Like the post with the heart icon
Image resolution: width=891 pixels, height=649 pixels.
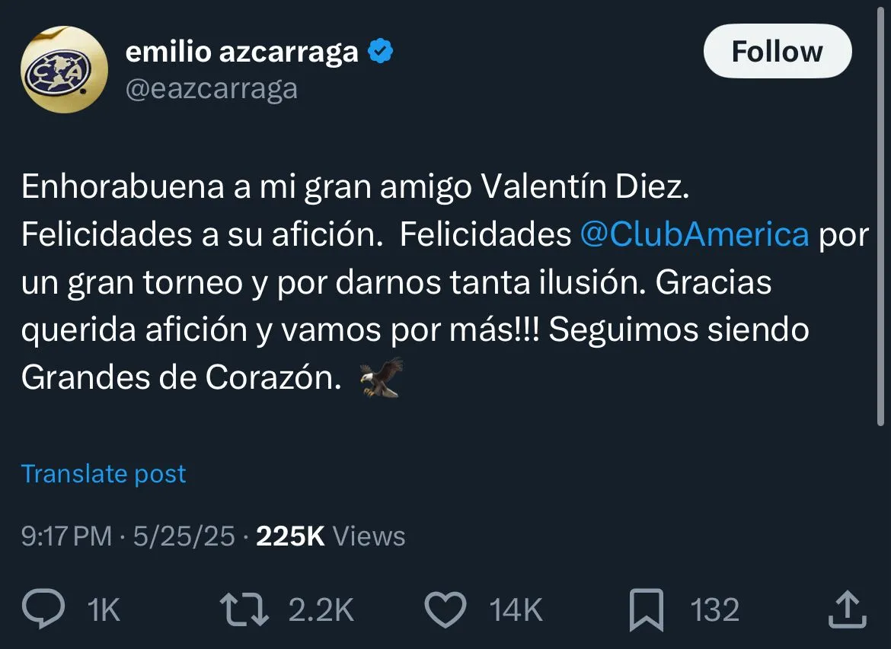(x=445, y=609)
